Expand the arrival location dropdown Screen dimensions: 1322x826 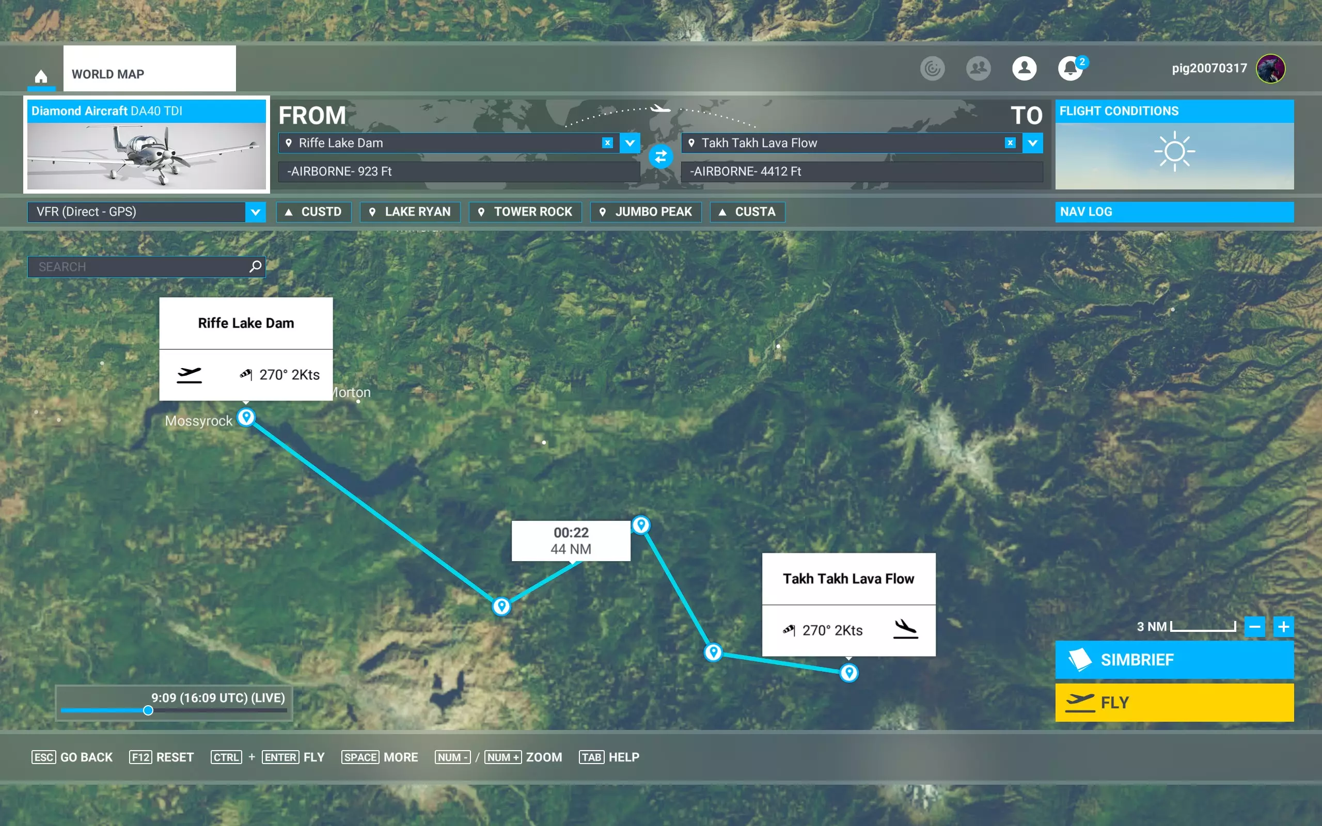pos(1032,143)
